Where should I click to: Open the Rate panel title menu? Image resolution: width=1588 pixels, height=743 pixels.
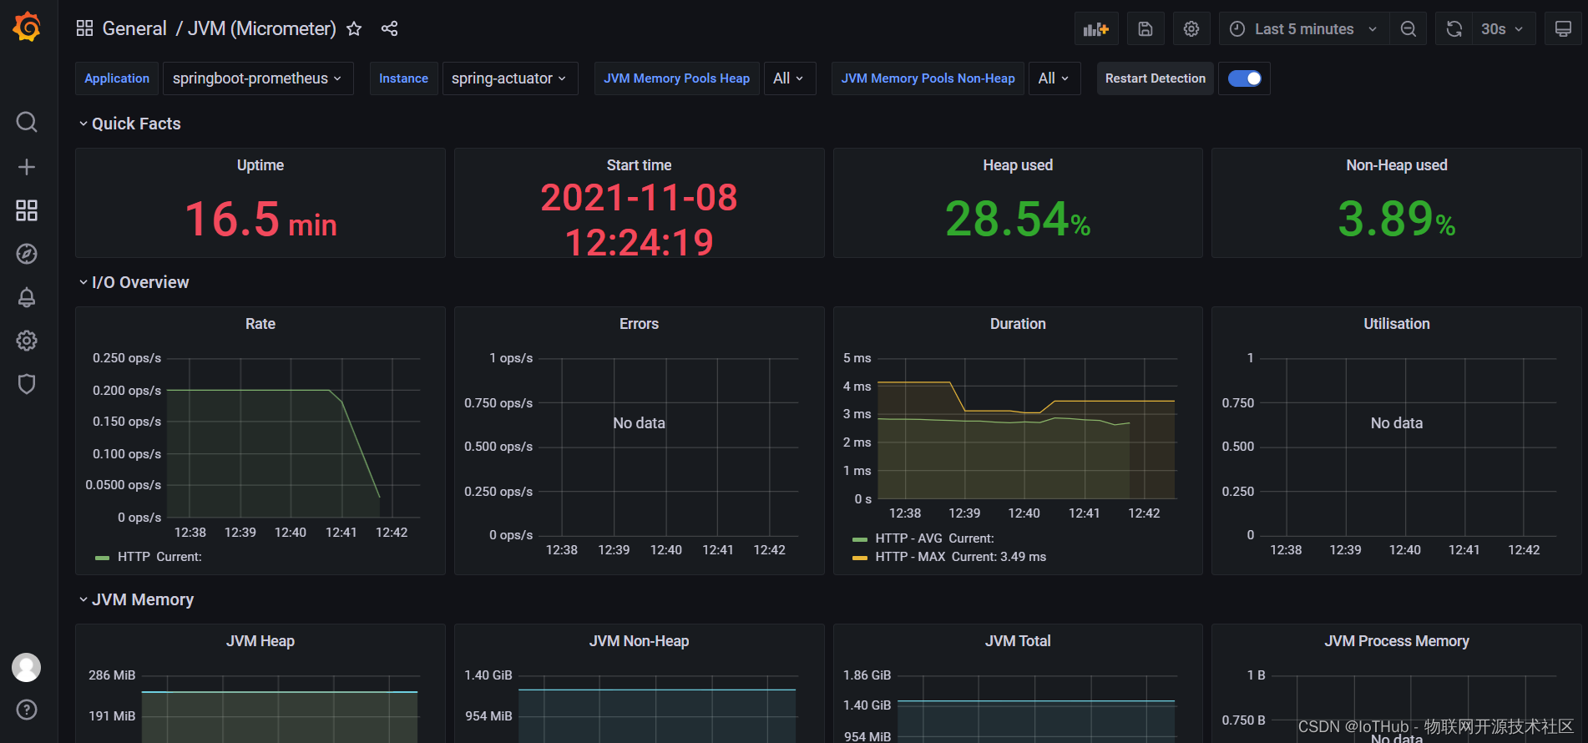(260, 324)
